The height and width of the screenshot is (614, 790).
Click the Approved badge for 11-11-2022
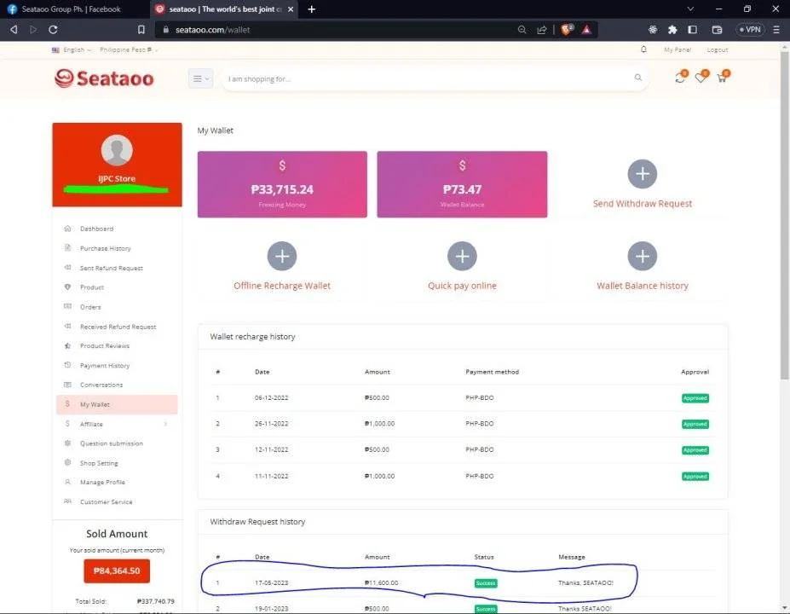pos(695,477)
